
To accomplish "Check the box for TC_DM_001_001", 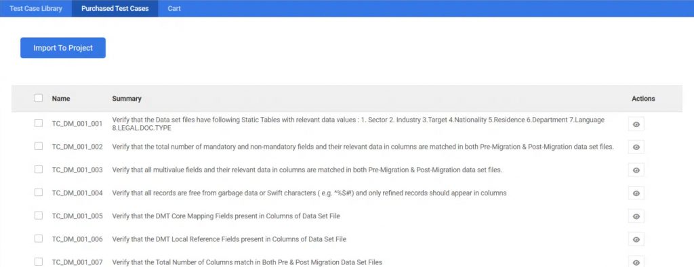I will [x=39, y=123].
